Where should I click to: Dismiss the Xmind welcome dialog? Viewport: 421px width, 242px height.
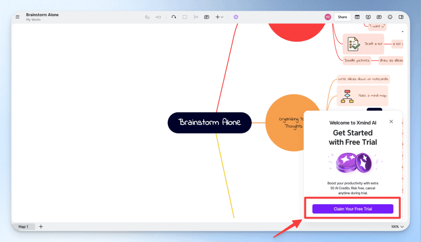pyautogui.click(x=391, y=121)
